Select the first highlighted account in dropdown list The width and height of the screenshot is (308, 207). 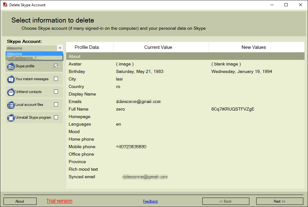coord(34,54)
